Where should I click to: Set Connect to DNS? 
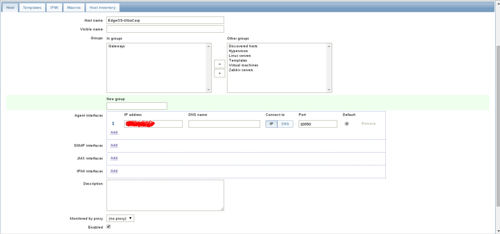click(x=285, y=124)
